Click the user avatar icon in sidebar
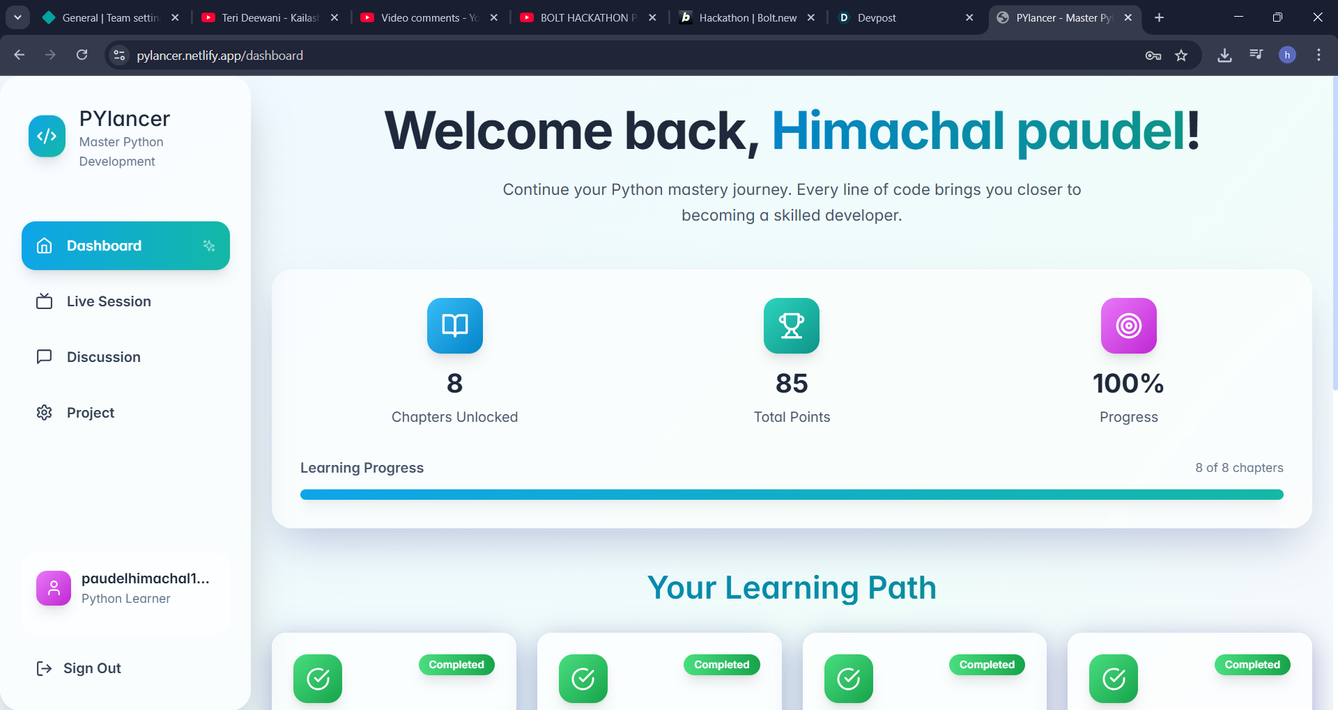The height and width of the screenshot is (710, 1338). tap(54, 588)
